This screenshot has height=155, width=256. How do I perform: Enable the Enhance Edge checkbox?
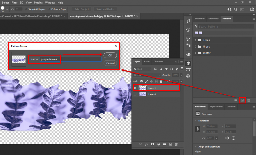point(49,9)
